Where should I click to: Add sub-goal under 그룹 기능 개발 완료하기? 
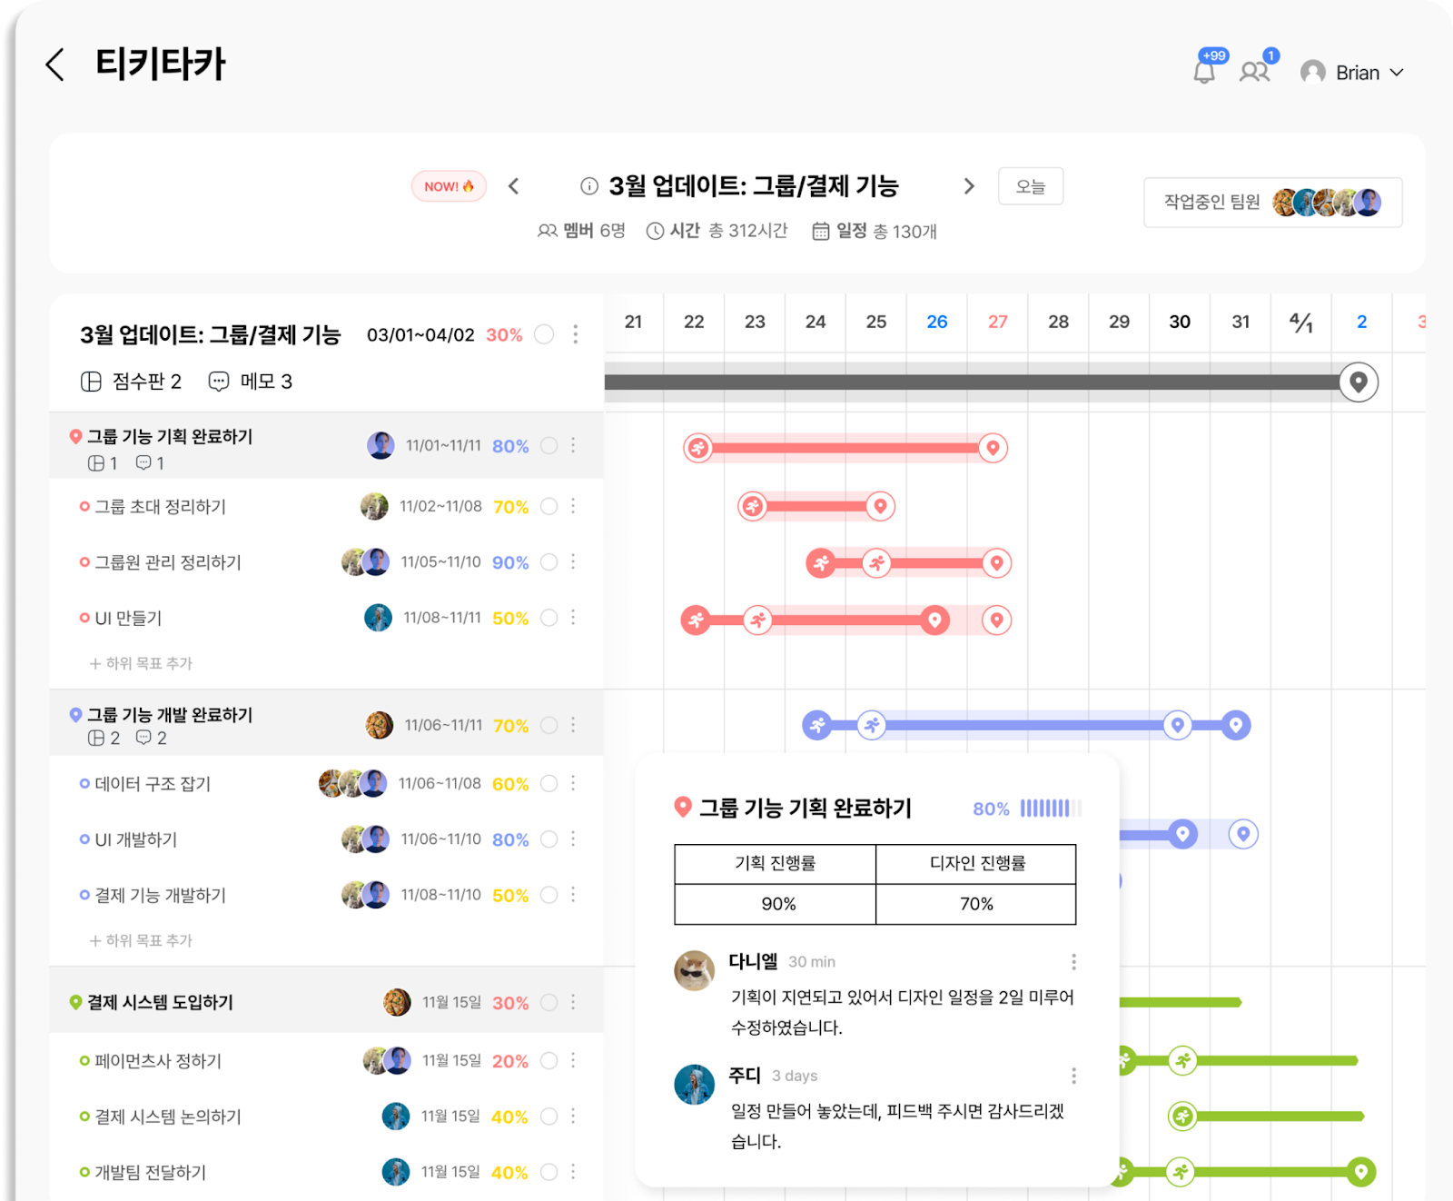click(141, 940)
